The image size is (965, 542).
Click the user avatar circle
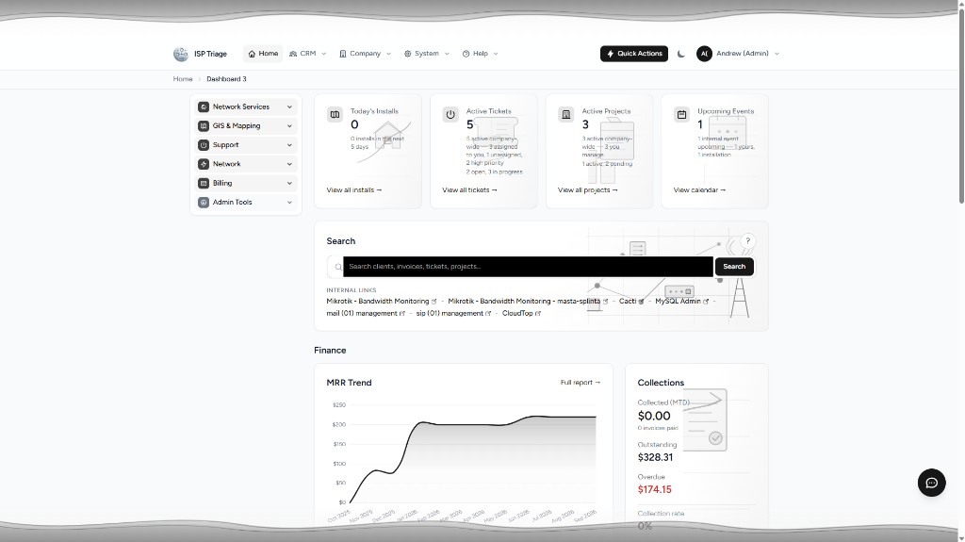(704, 54)
